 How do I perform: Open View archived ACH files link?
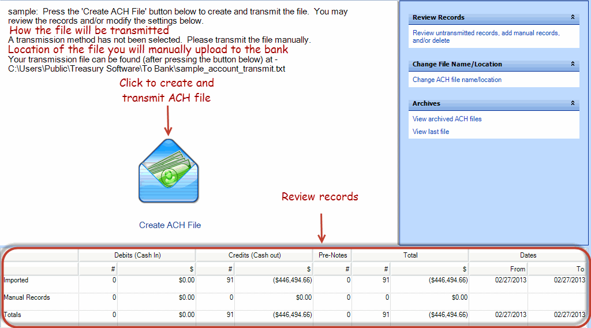click(447, 119)
